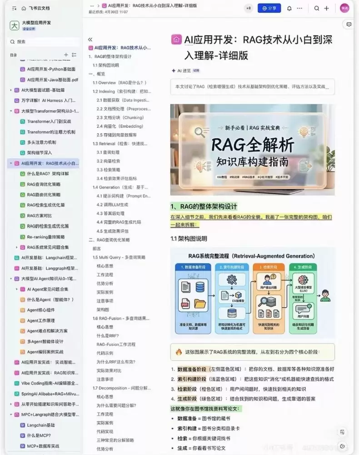This screenshot has width=359, height=455.
Task: Click the 大 workspace logo icon
Action: [x=15, y=25]
